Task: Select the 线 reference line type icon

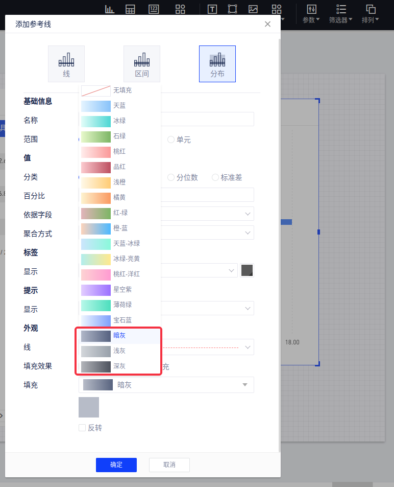Action: tap(66, 64)
